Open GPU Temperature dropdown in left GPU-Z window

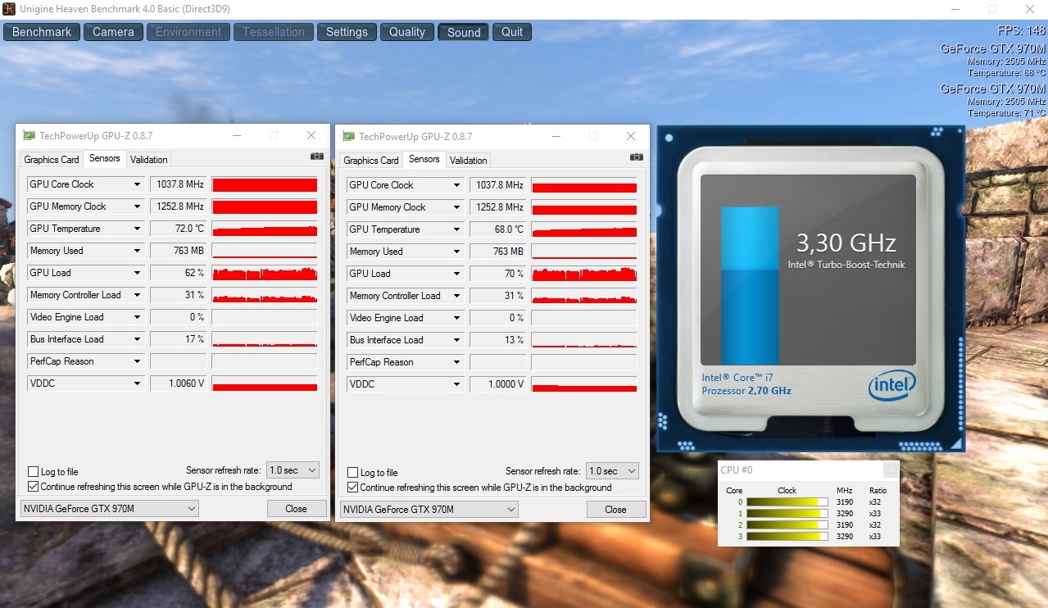click(137, 229)
